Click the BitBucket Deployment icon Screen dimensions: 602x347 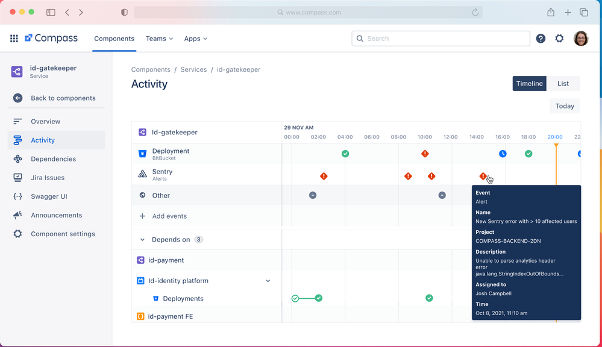142,154
